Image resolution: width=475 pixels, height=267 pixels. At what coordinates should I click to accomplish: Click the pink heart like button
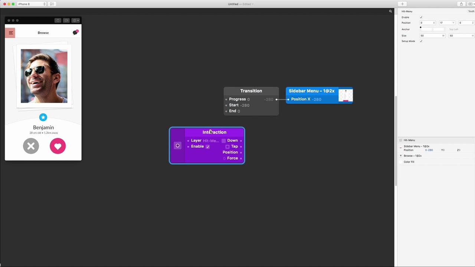click(x=58, y=146)
